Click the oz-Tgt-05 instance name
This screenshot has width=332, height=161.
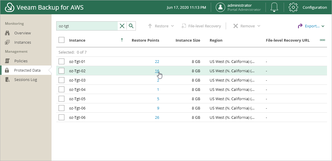point(77,99)
